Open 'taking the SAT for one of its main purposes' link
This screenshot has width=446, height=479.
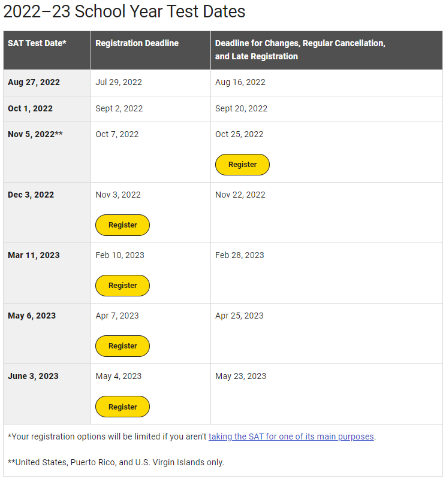(x=291, y=436)
